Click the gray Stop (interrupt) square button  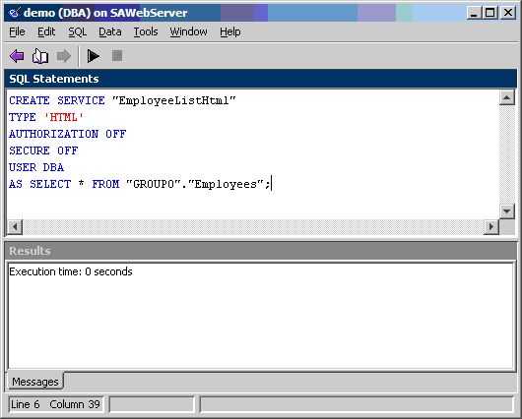(117, 55)
